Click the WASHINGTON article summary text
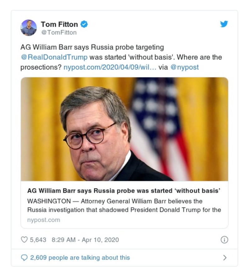The image size is (249, 277). click(124, 205)
